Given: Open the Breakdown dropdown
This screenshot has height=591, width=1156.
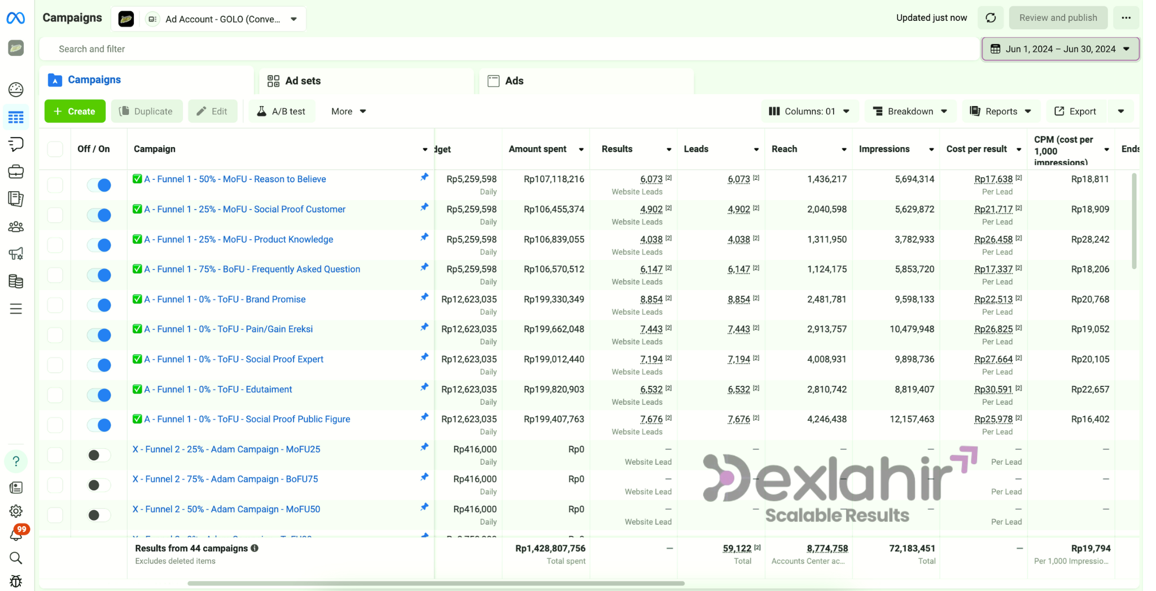Looking at the screenshot, I should pos(910,112).
